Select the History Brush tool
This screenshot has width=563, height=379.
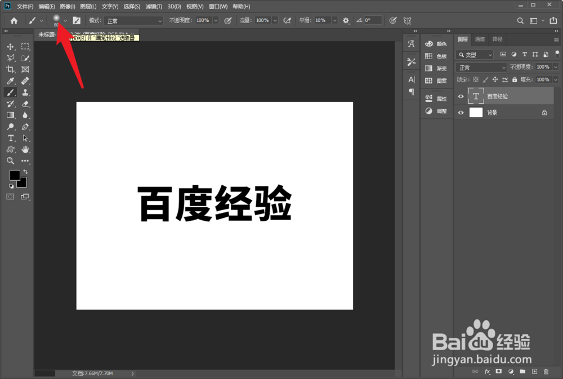10,104
